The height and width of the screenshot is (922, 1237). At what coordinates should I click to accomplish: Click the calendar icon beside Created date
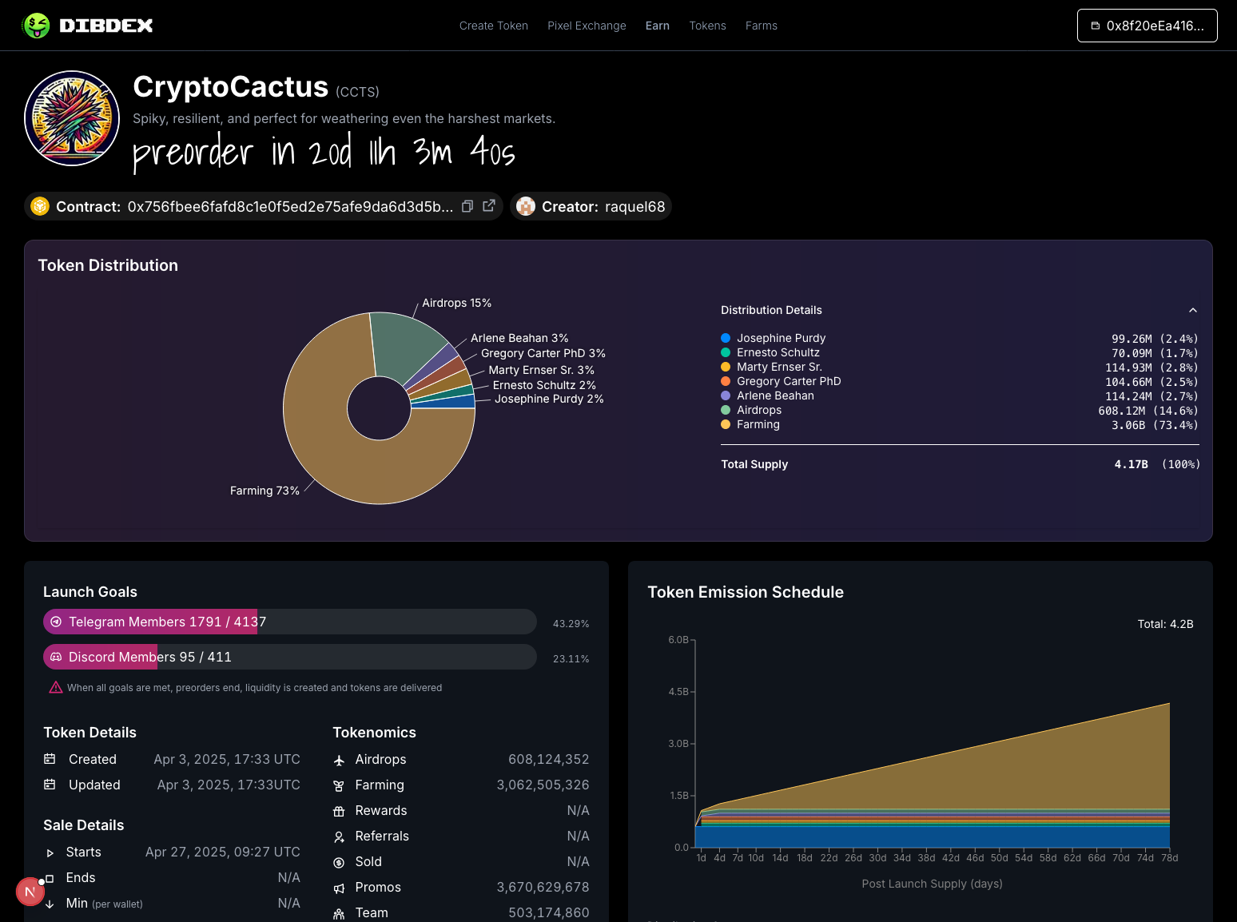49,759
